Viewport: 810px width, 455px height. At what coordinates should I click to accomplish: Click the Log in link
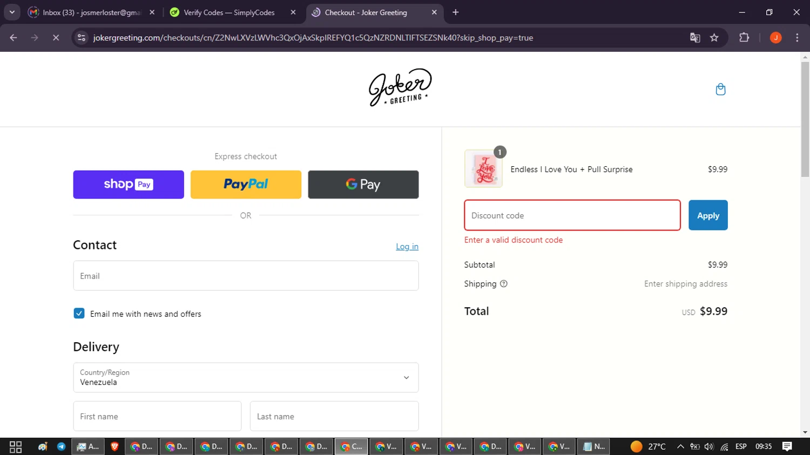coord(407,247)
